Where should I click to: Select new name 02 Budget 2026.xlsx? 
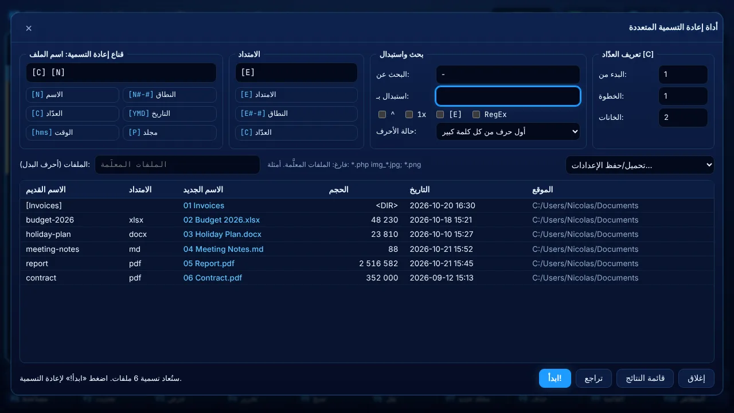point(221,220)
